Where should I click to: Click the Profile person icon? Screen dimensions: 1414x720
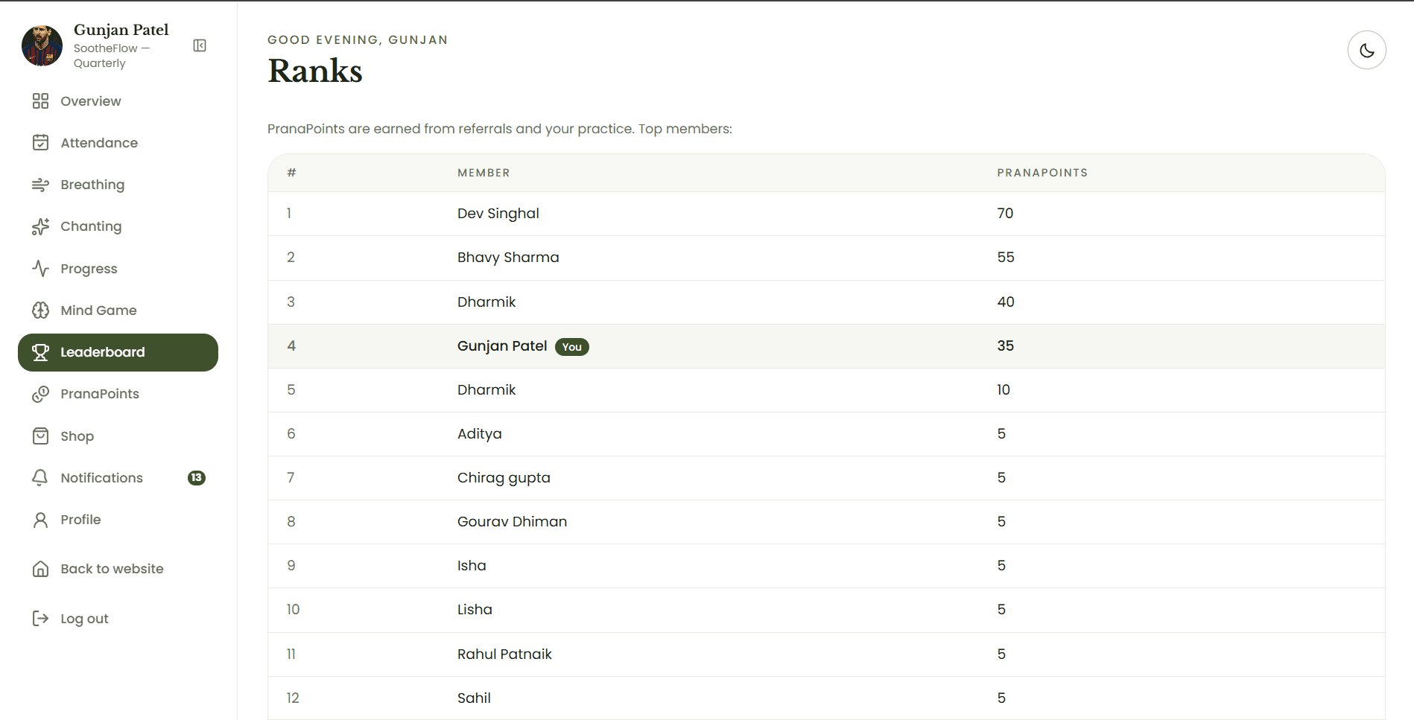[x=40, y=520]
